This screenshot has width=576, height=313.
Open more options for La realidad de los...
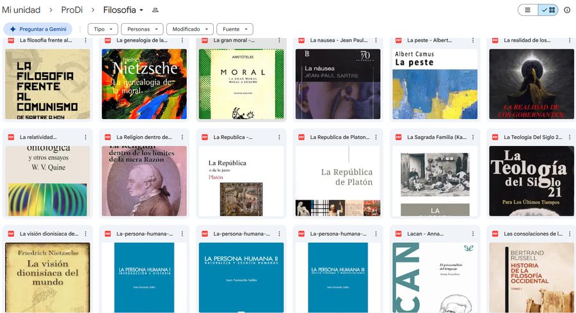pos(570,40)
